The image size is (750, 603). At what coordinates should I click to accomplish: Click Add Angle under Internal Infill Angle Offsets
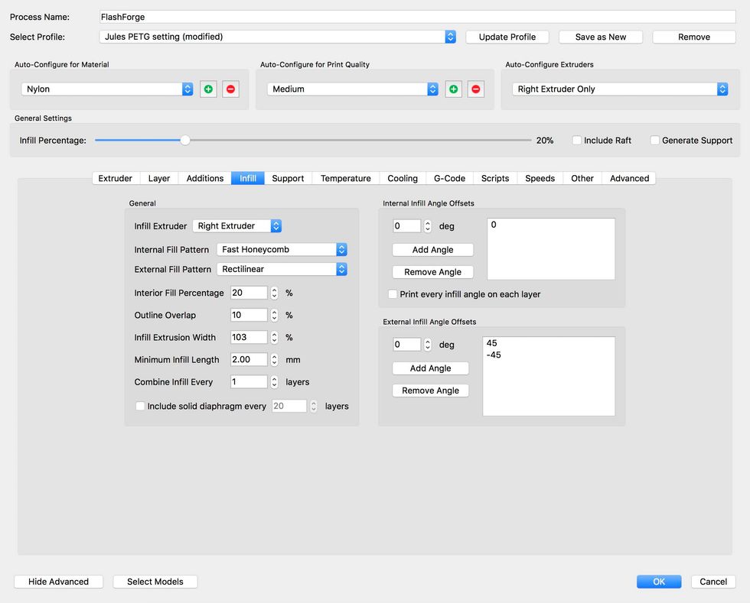click(x=432, y=250)
